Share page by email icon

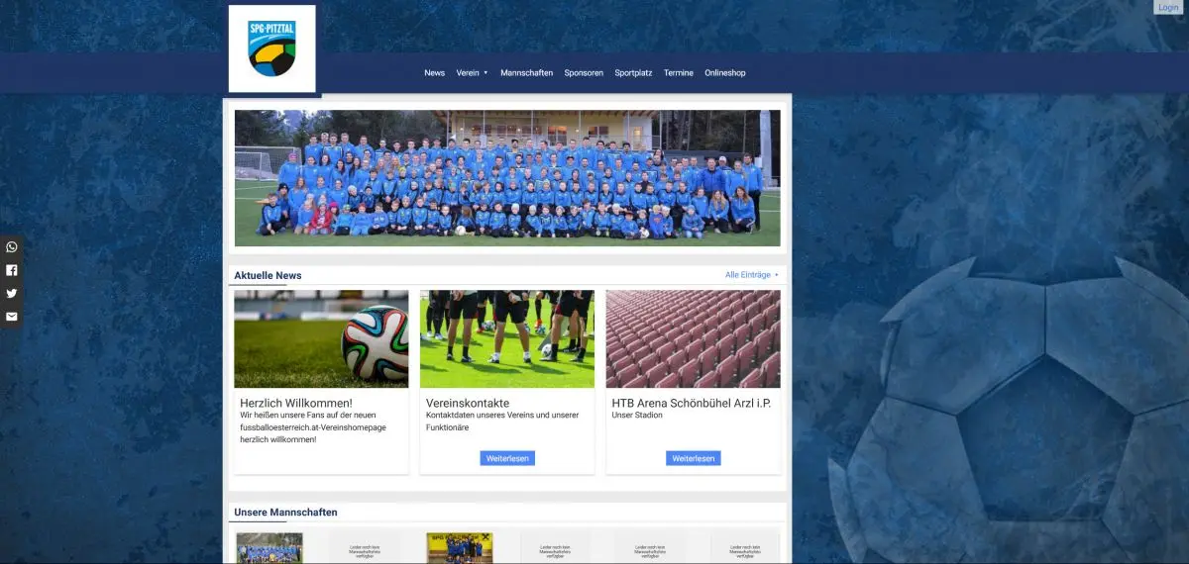pos(12,317)
